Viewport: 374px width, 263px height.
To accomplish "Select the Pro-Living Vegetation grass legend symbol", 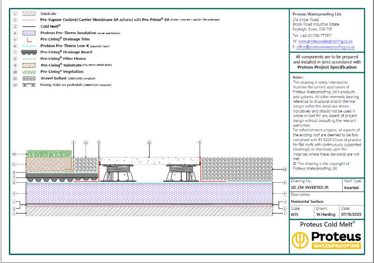I will tap(29, 72).
